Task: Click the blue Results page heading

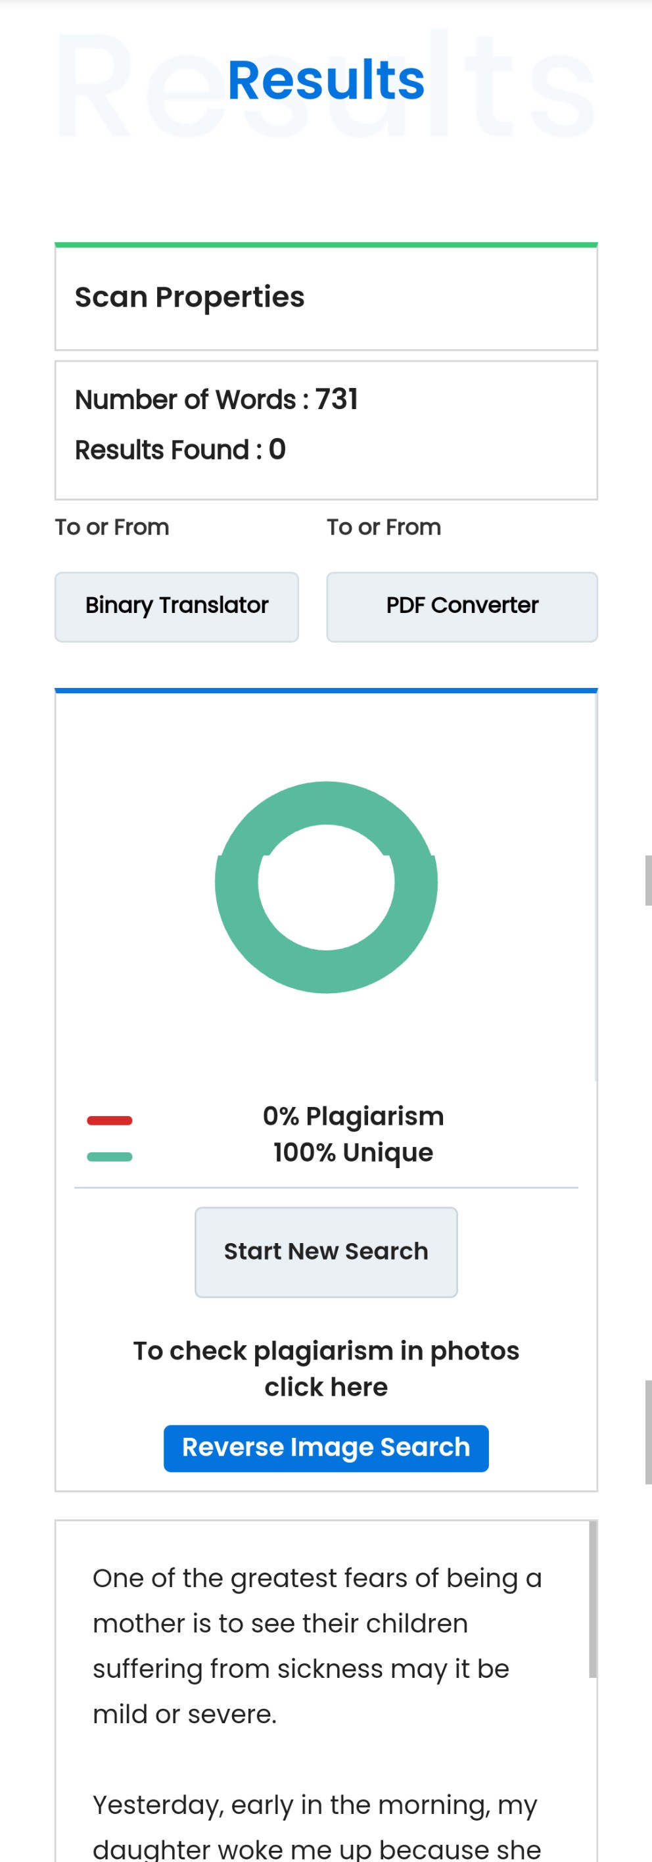Action: (325, 80)
